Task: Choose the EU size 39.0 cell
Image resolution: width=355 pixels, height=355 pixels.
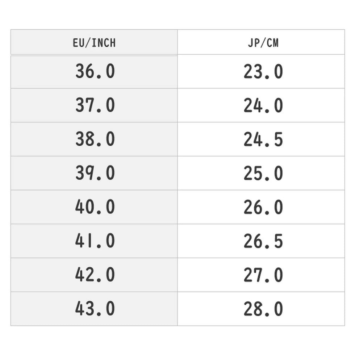Action: [x=95, y=173]
